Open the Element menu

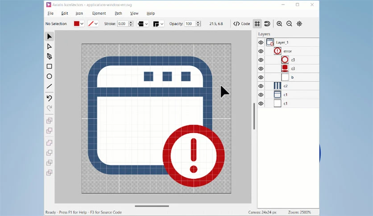click(99, 13)
